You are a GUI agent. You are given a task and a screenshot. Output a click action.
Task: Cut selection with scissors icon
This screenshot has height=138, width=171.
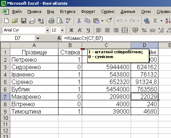[79, 21]
